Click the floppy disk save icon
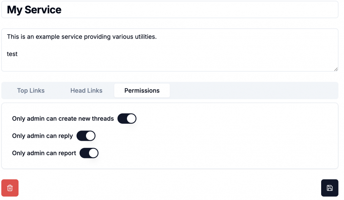The width and height of the screenshot is (344, 200). 330,188
